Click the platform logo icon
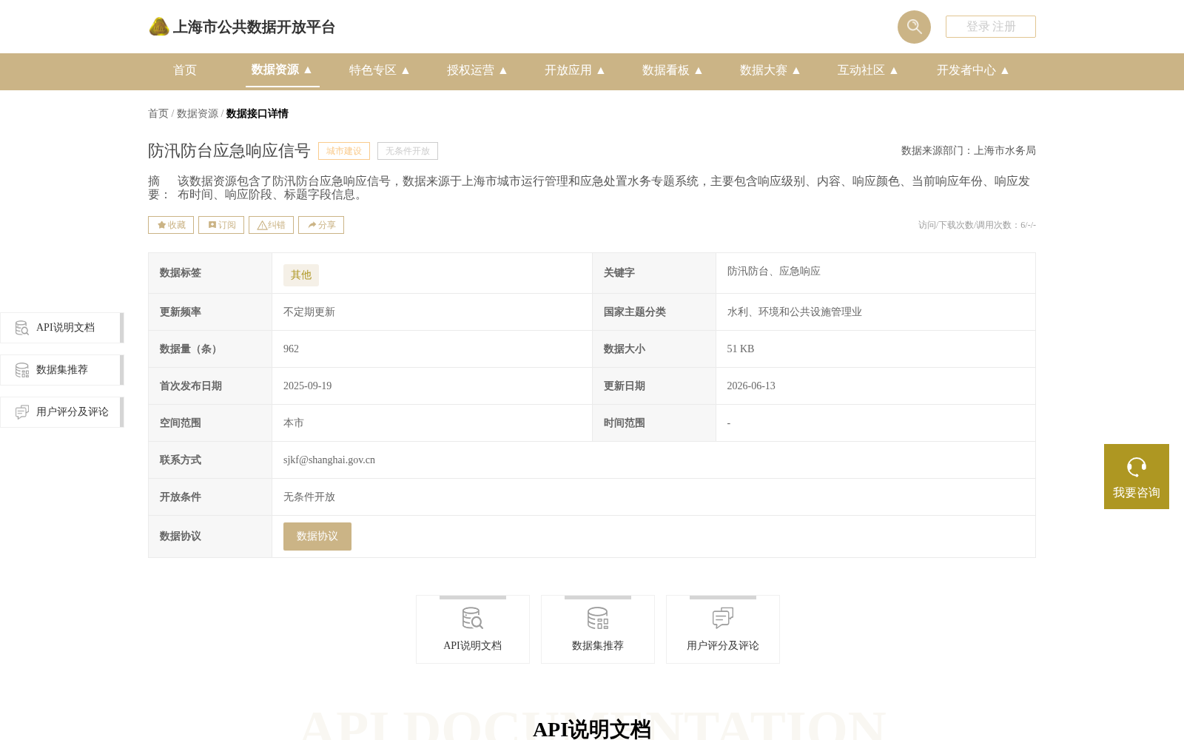This screenshot has height=740, width=1184. coord(159,27)
